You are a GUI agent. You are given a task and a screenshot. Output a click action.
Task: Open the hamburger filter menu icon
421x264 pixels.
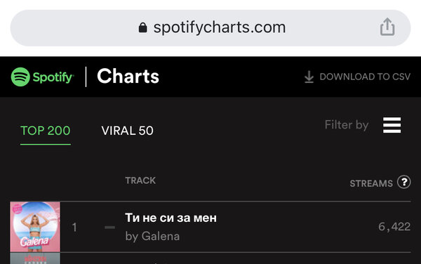(392, 125)
